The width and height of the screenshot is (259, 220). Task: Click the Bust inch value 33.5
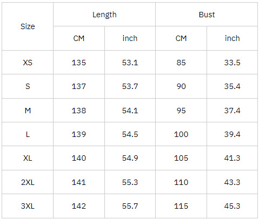point(232,63)
